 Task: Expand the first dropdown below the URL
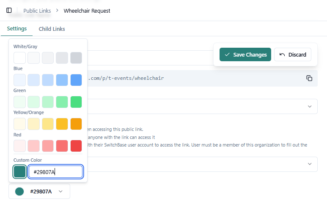click(310, 106)
